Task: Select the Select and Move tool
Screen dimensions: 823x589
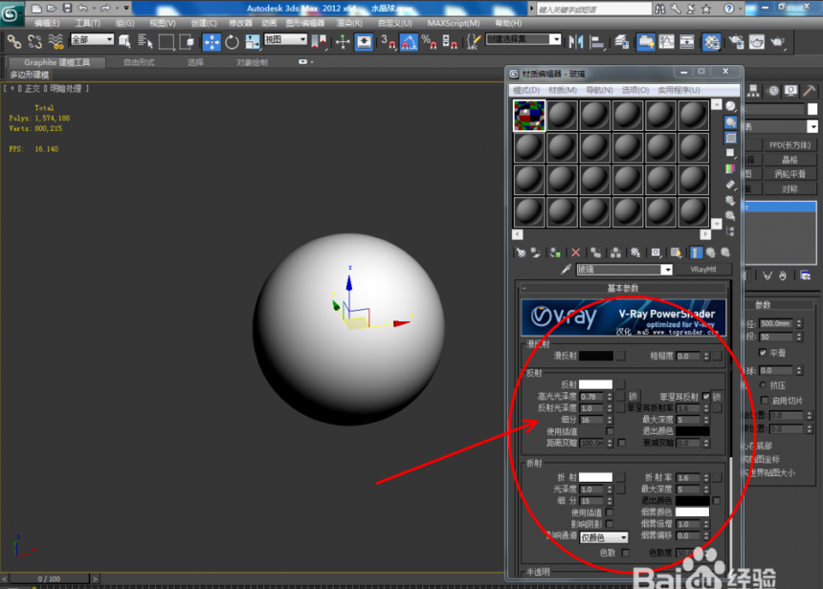Action: pos(211,42)
